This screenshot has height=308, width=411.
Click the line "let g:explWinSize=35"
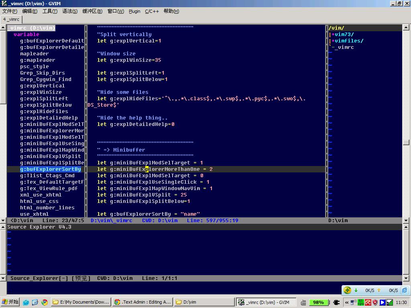click(129, 60)
